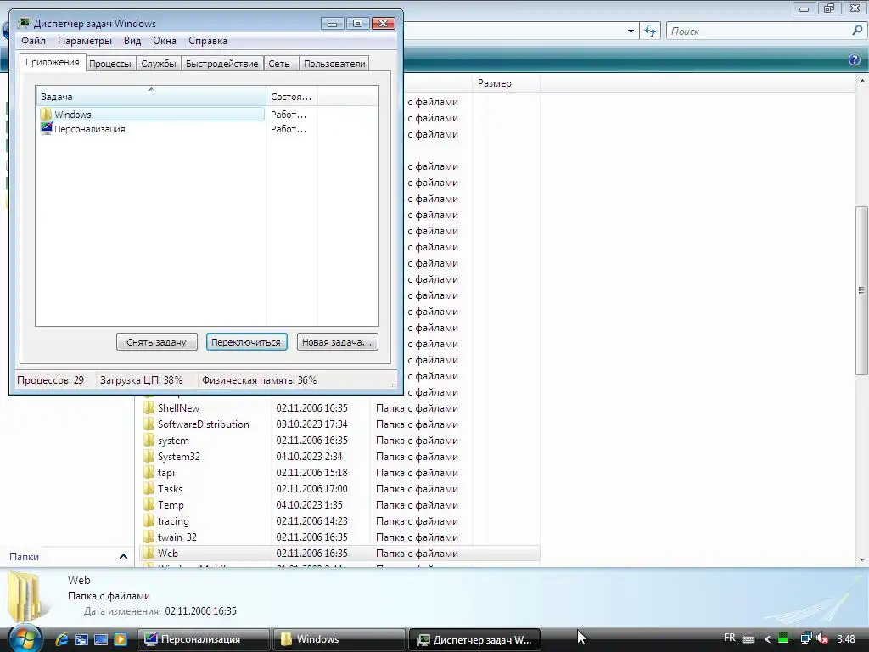Select the ShellNew folder

178,408
